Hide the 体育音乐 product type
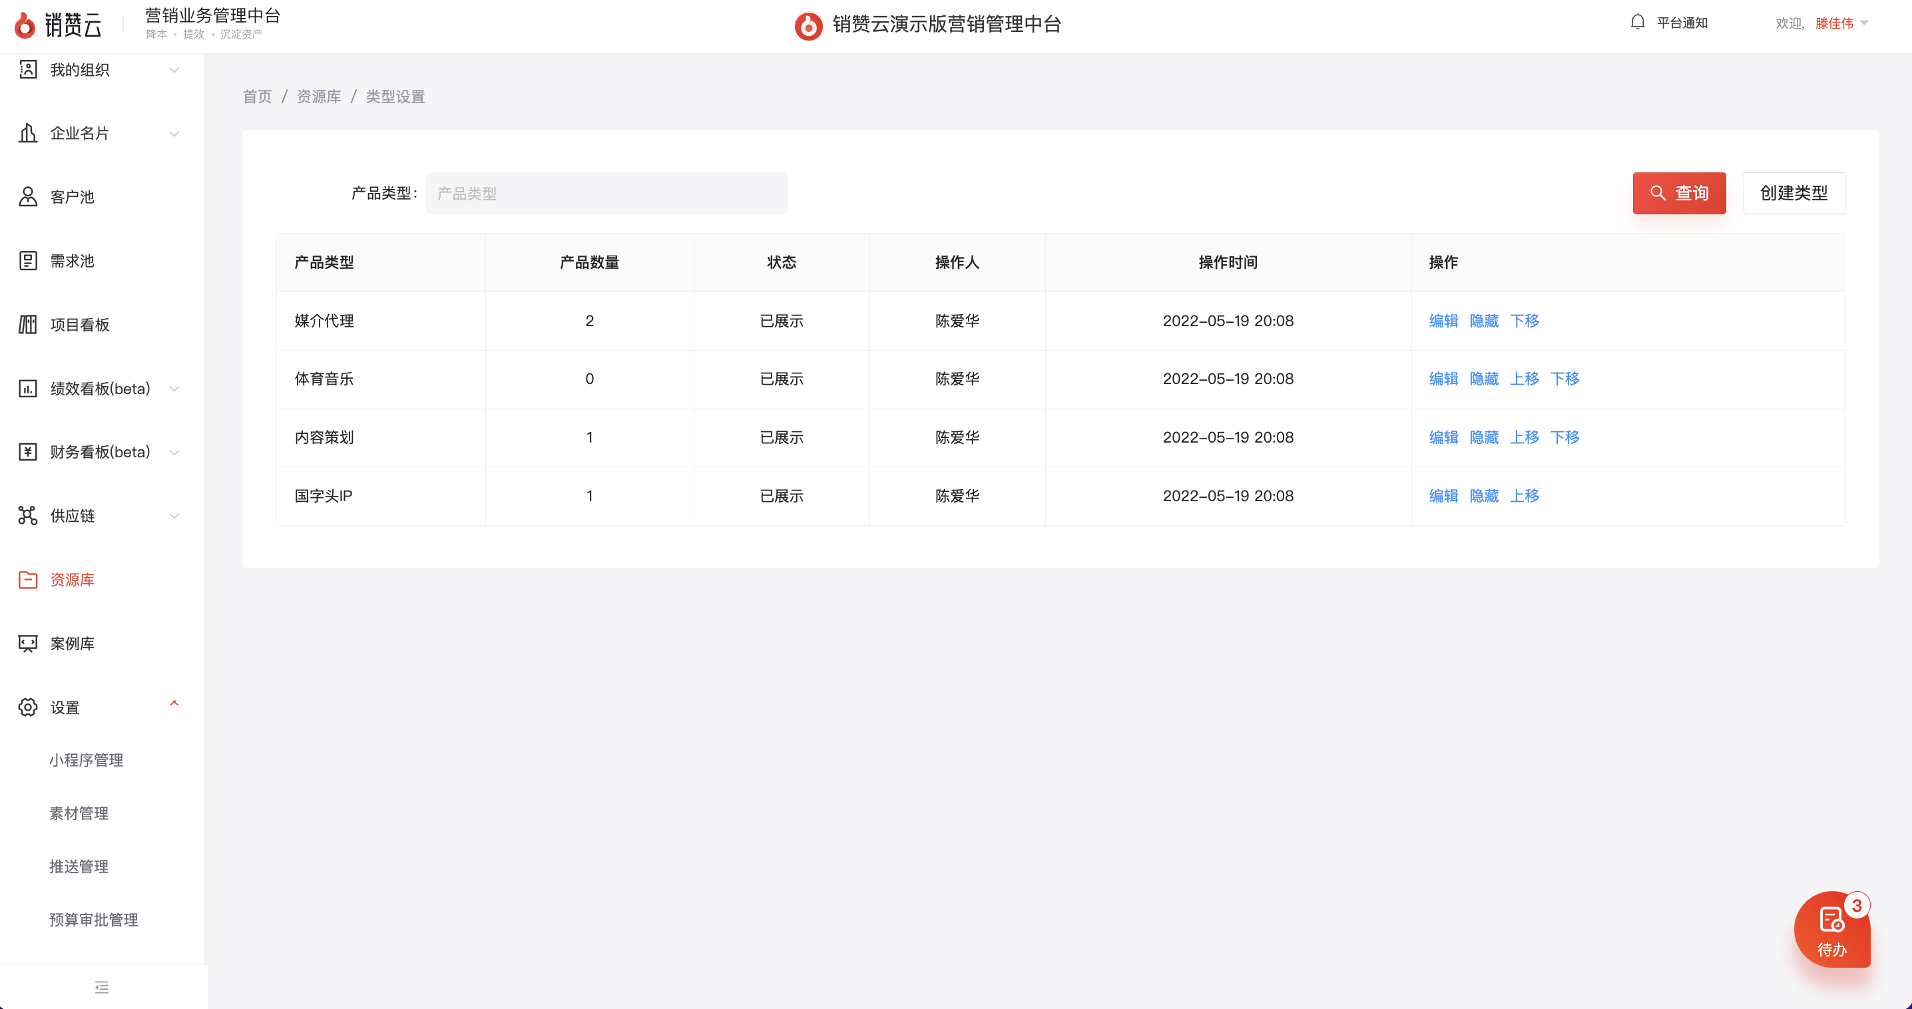The height and width of the screenshot is (1009, 1912). [x=1484, y=378]
